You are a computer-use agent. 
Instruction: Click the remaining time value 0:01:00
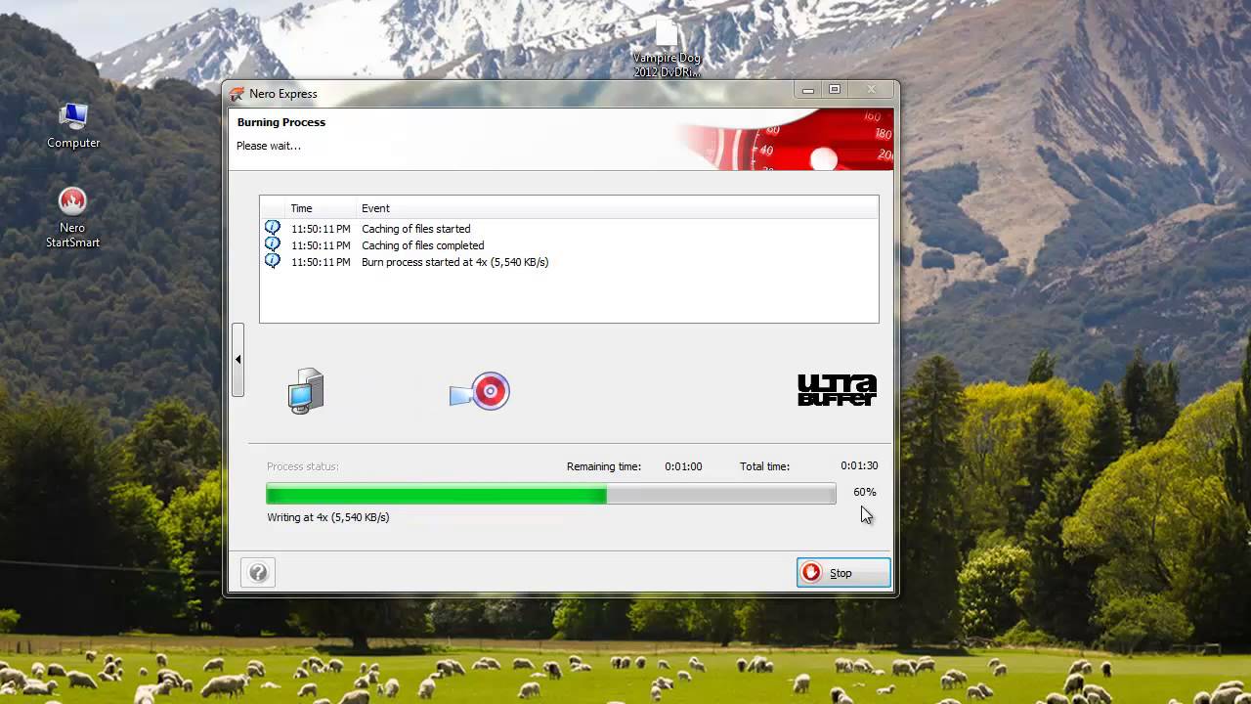683,466
